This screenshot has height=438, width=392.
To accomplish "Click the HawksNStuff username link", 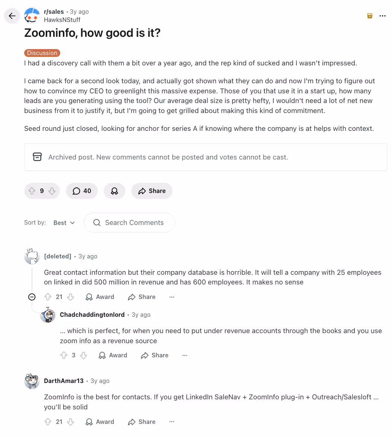I will 62,20.
